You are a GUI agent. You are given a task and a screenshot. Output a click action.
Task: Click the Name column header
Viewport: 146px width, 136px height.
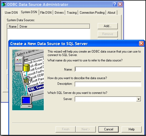13,27
